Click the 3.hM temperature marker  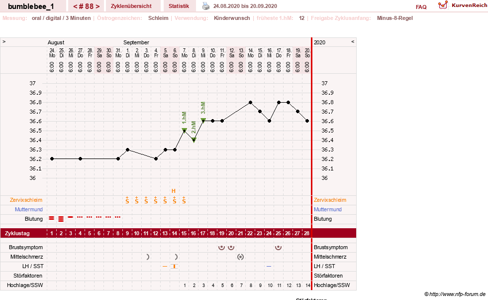pos(203,120)
